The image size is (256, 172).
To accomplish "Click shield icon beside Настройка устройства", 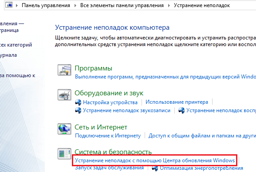I will tap(78, 102).
